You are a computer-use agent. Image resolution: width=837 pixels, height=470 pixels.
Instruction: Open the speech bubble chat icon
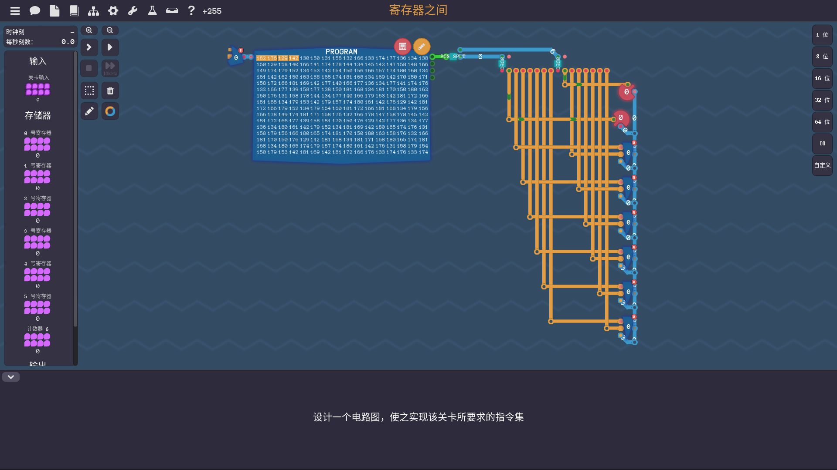coord(35,11)
